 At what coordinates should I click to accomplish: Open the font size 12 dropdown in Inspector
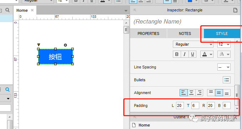pos(224,44)
